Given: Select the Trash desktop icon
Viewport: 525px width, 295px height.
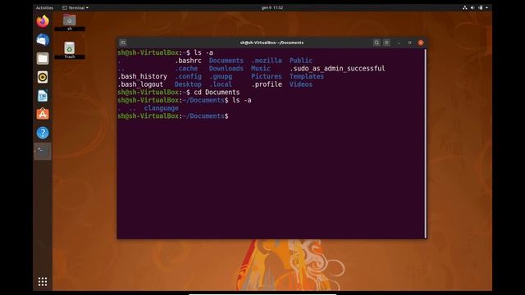Looking at the screenshot, I should [70, 50].
